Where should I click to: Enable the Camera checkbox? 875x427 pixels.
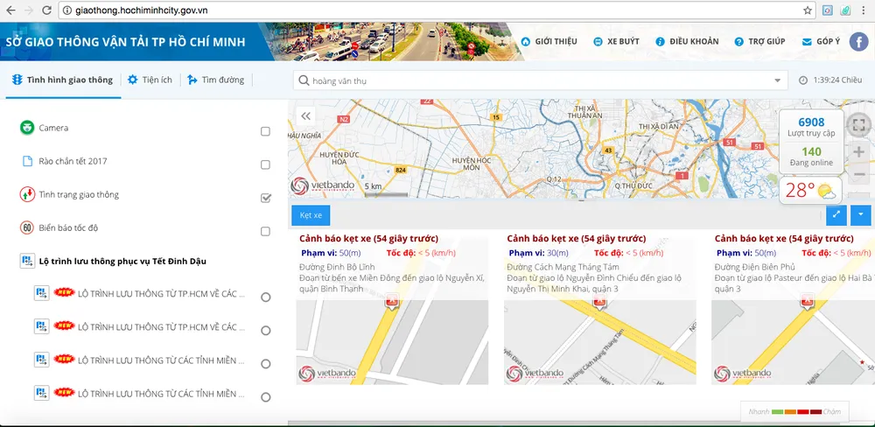[x=265, y=131]
